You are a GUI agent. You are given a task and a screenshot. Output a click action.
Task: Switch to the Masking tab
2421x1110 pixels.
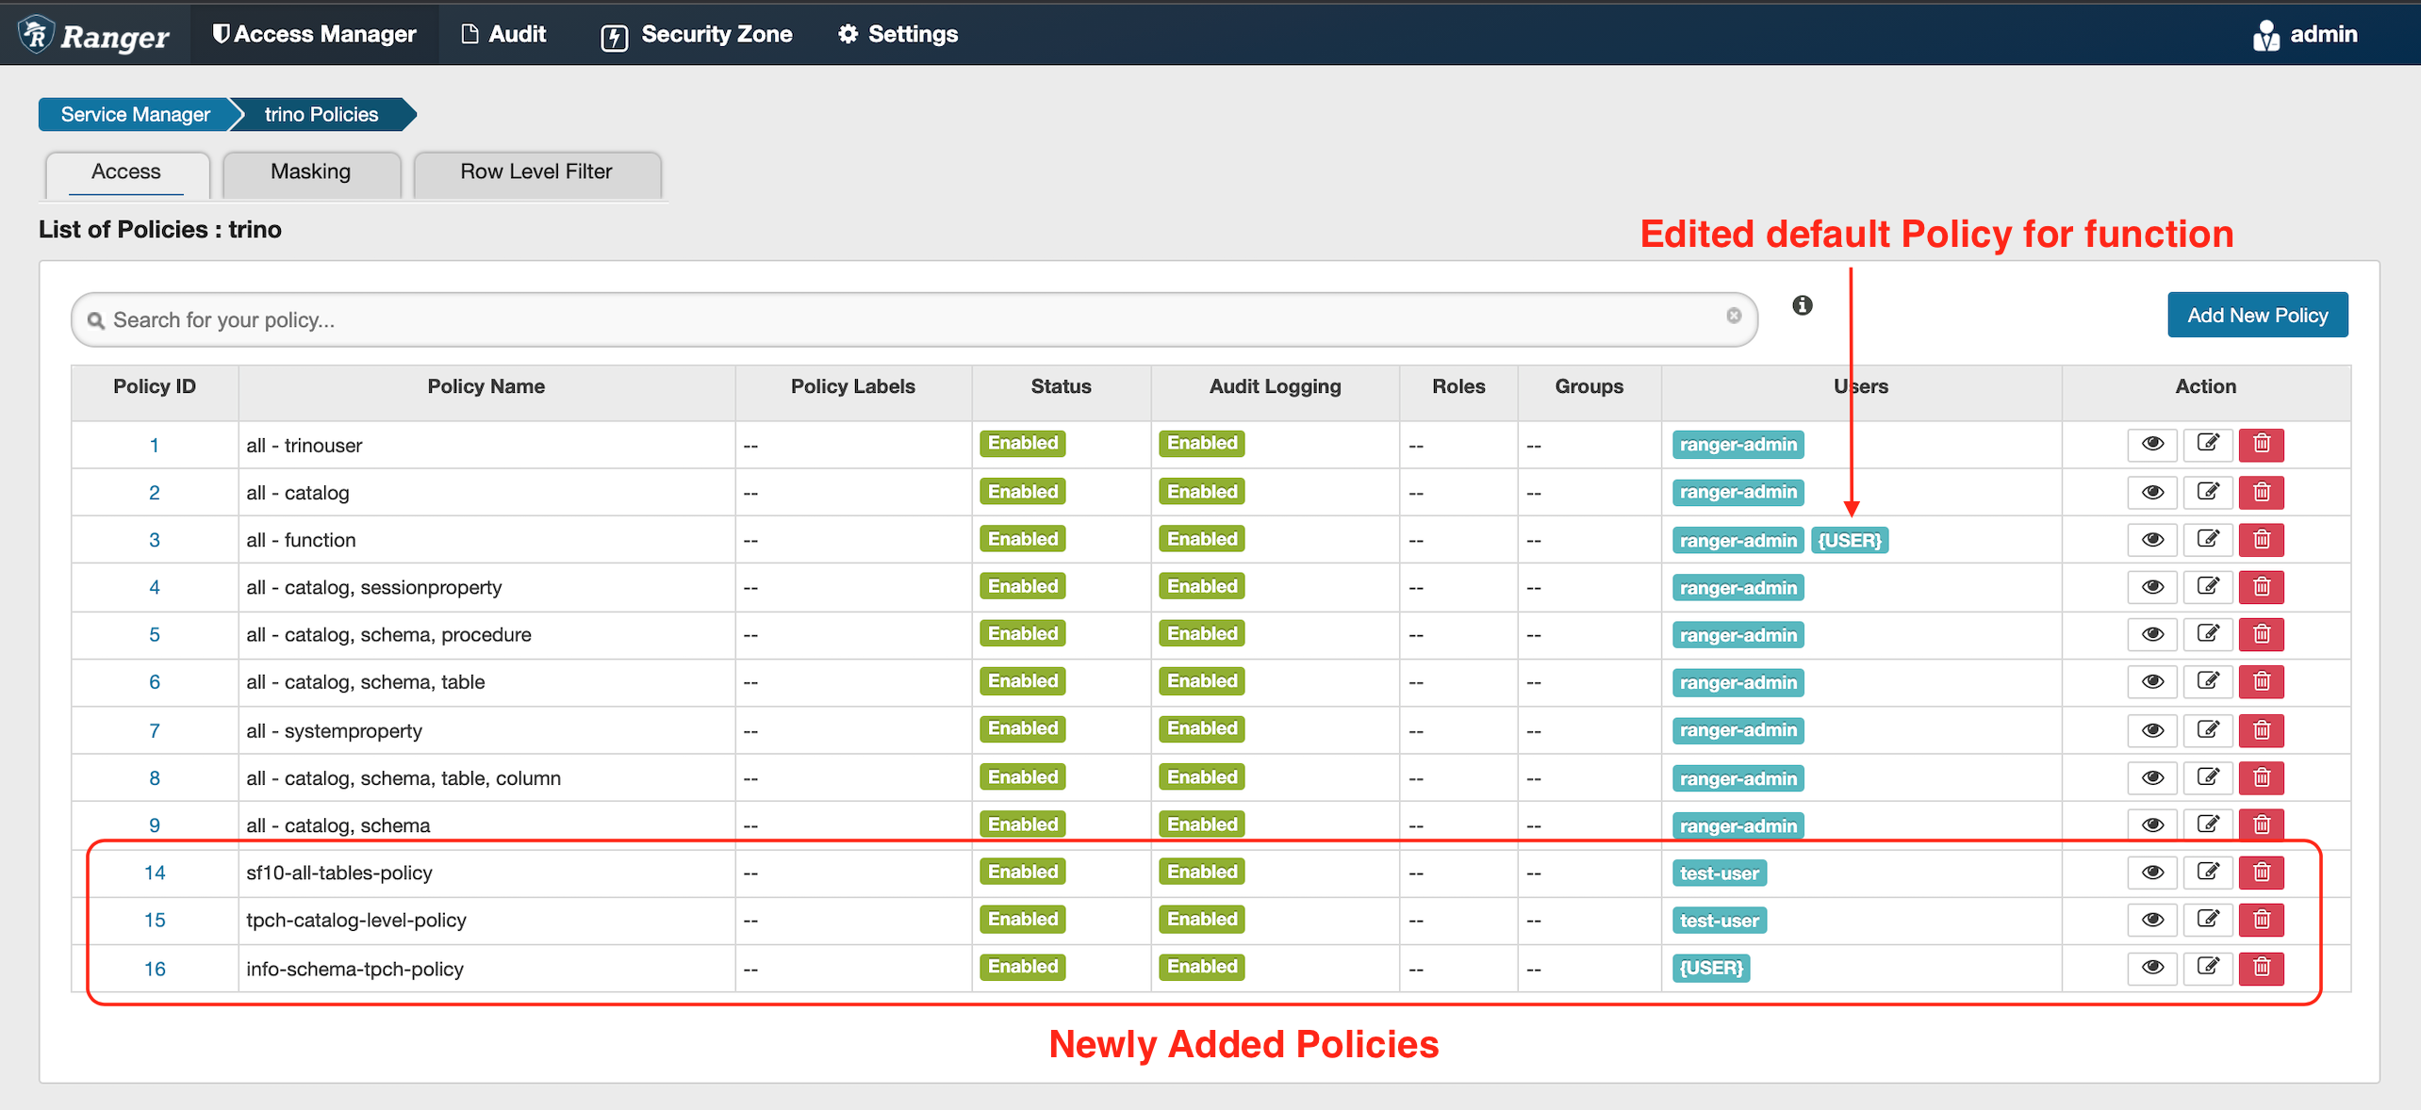pos(310,171)
